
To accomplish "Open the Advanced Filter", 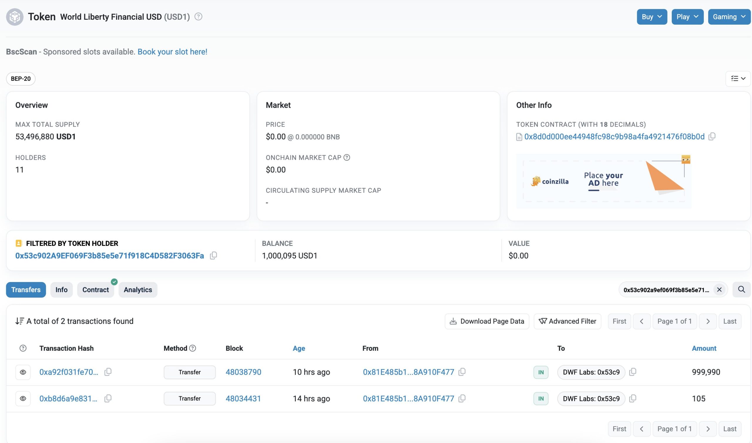I will (x=567, y=321).
